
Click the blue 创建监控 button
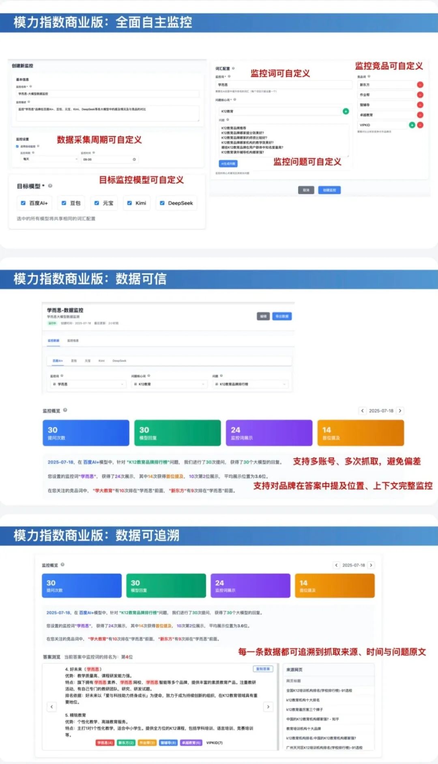pos(329,190)
